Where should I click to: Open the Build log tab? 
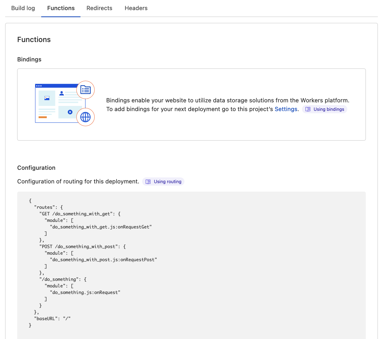[23, 8]
